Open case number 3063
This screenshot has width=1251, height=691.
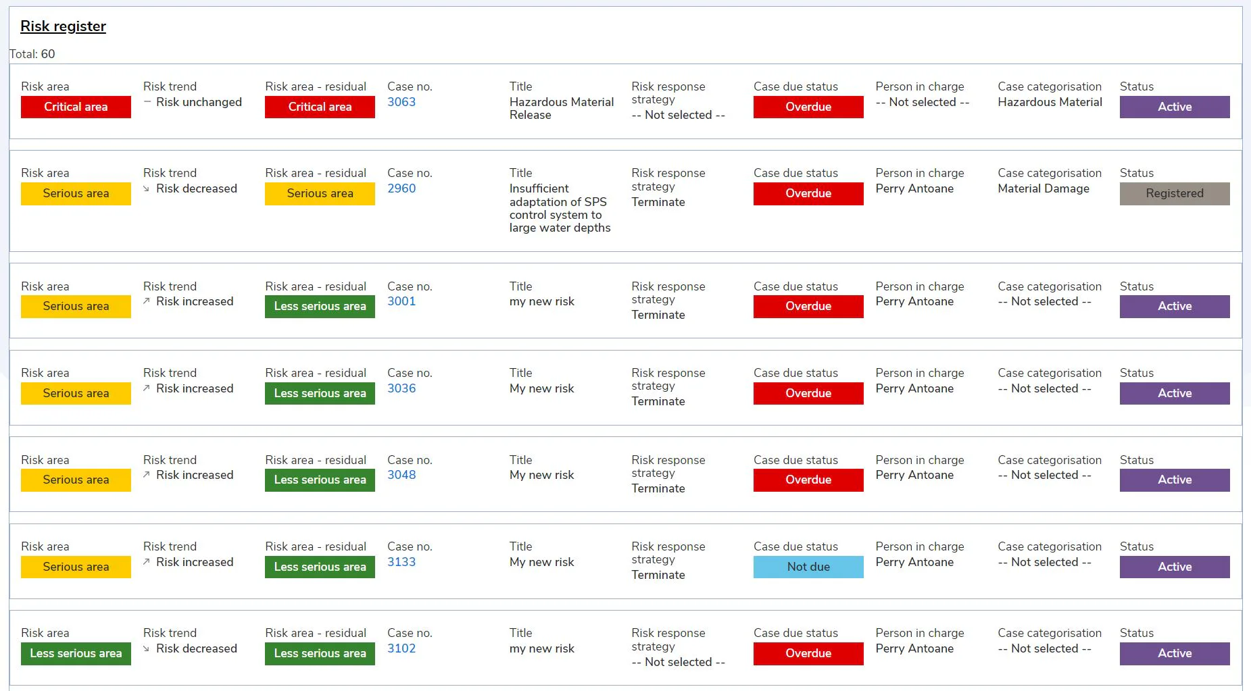point(401,102)
